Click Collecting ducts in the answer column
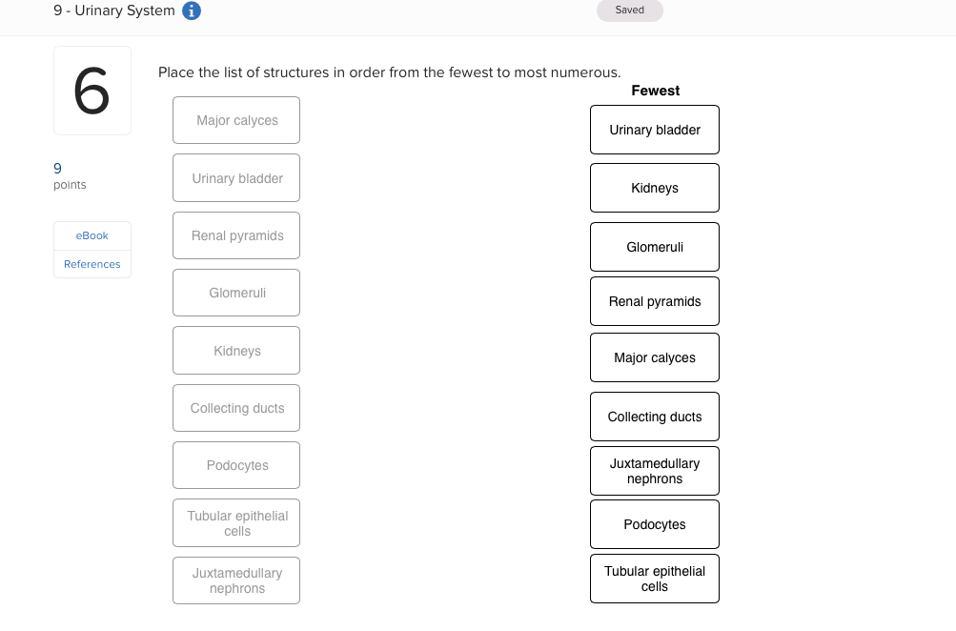Image resolution: width=956 pixels, height=631 pixels. (x=654, y=417)
